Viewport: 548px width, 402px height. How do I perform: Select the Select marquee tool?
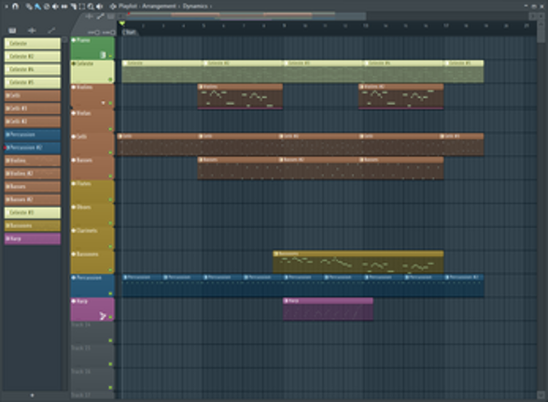82,7
